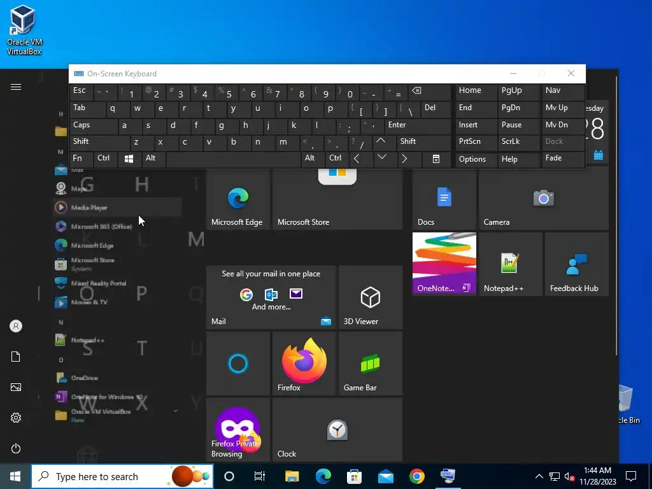The width and height of the screenshot is (652, 489).
Task: Open Documents from Start sidebar
Action: [16, 357]
